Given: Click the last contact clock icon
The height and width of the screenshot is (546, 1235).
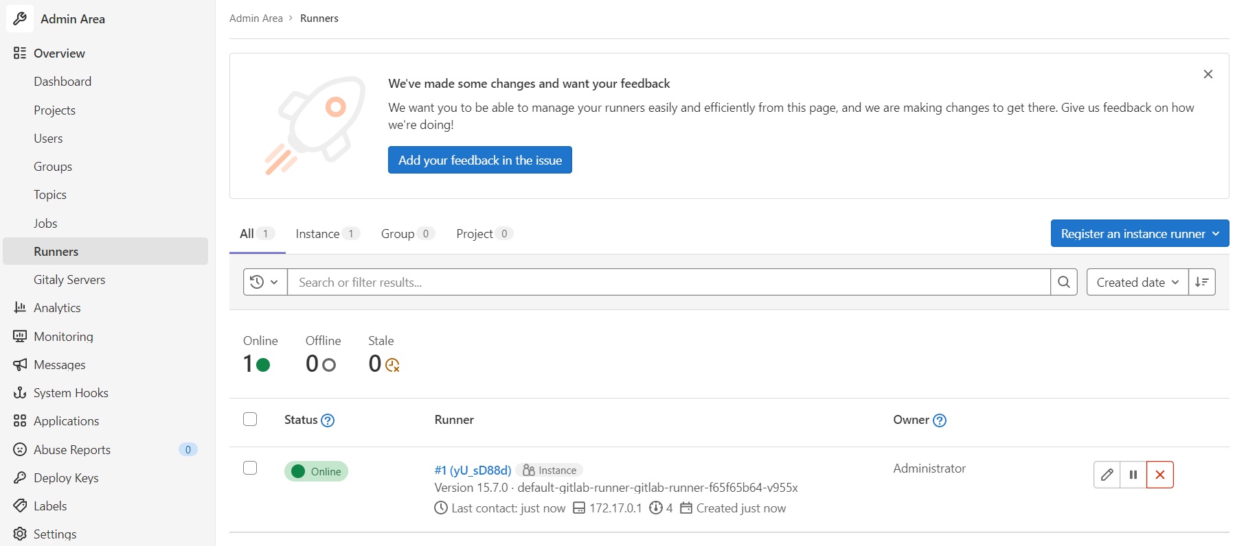Looking at the screenshot, I should 441,508.
